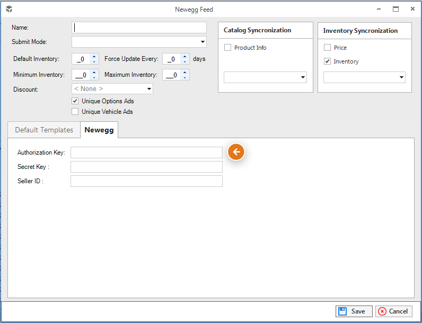Switch to the Default Templates tab
The width and height of the screenshot is (422, 323).
tap(44, 130)
